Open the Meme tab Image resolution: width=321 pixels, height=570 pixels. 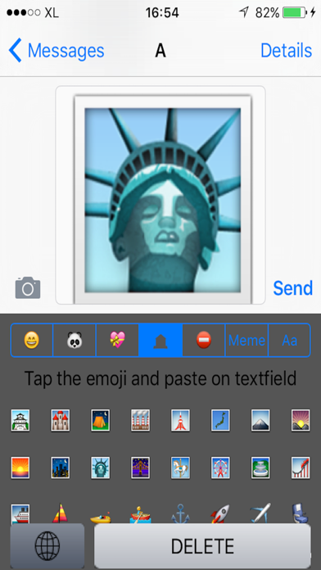click(246, 340)
